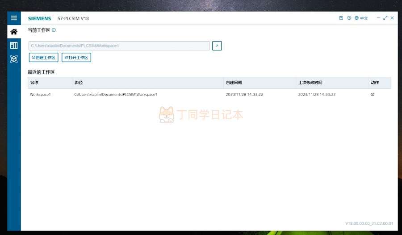Viewport: 402px width, 235px height.
Task: Click the SIEMENS logo
Action: pos(39,18)
